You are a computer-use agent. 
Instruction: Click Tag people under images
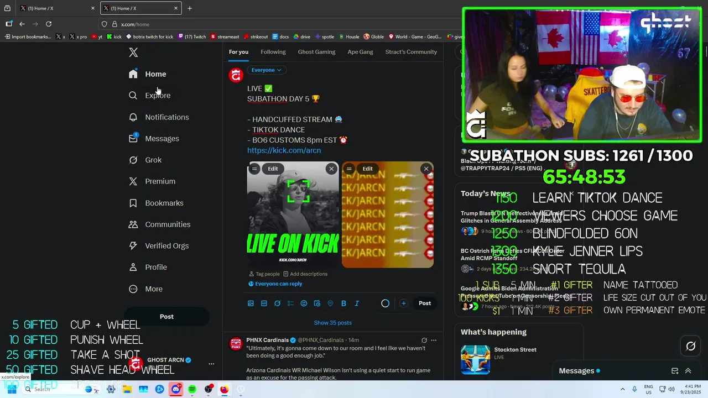point(264,274)
